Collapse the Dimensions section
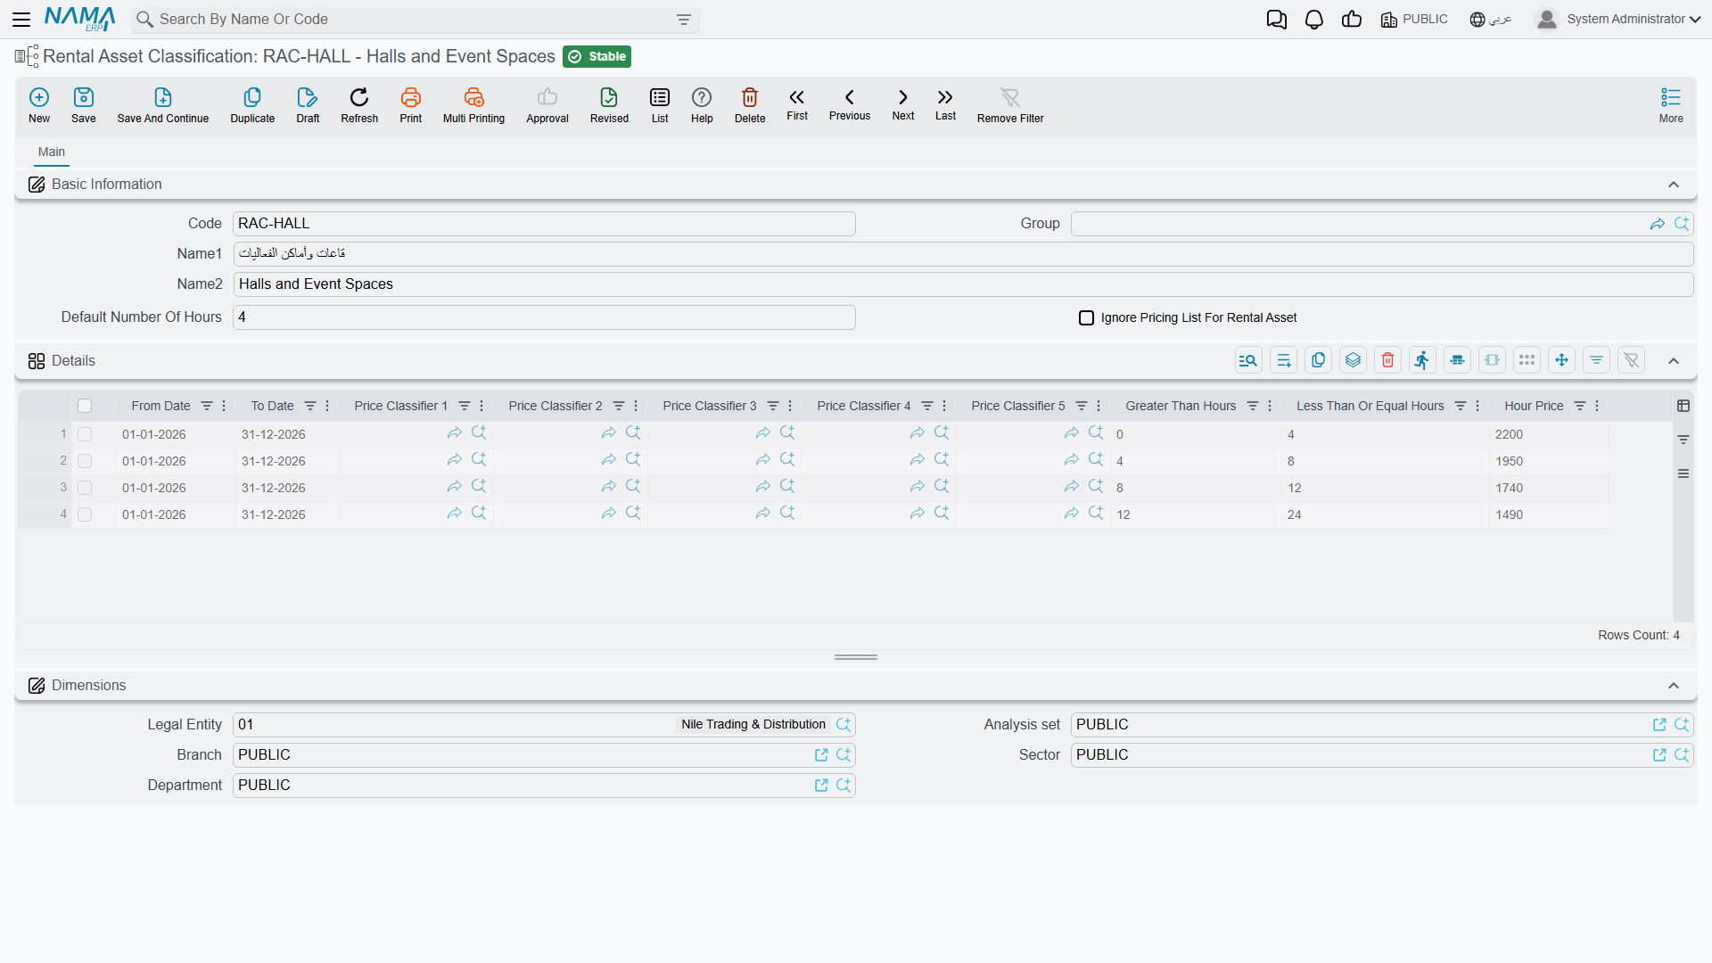This screenshot has height=963, width=1712. point(1674,686)
